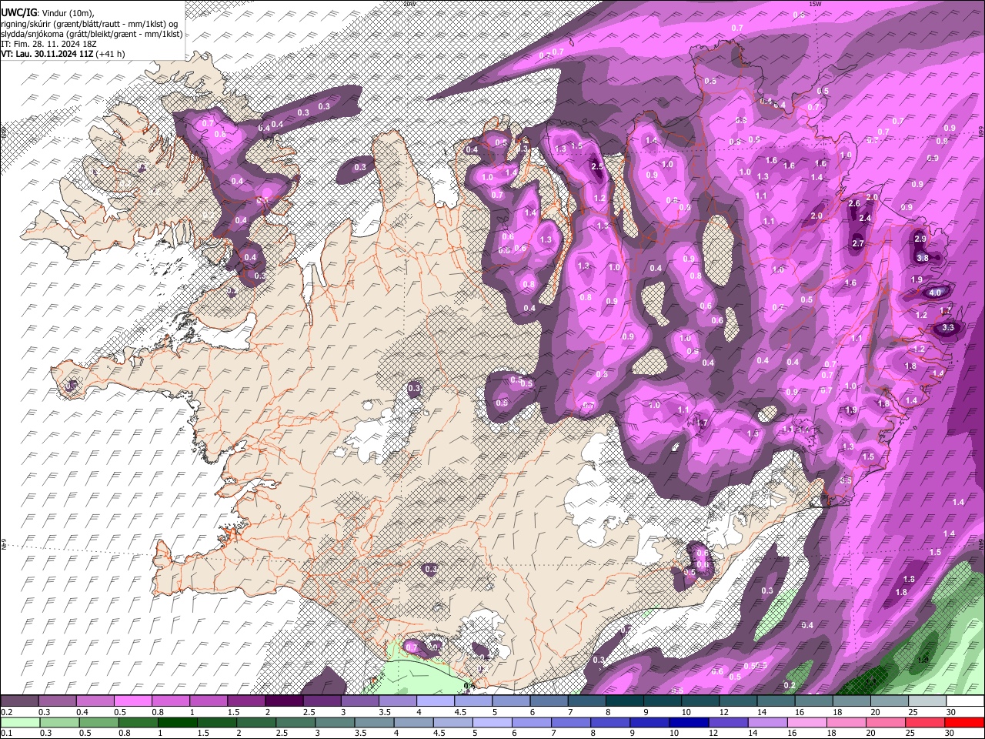Select the white 30+ swatch in the snow legend
Image resolution: width=985 pixels, height=739 pixels.
(966, 701)
